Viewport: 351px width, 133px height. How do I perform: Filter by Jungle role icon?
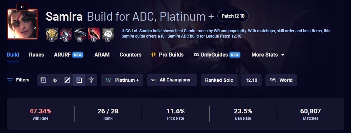tap(55, 80)
